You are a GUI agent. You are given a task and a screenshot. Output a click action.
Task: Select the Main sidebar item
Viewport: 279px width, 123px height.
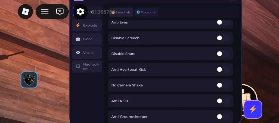(87, 12)
